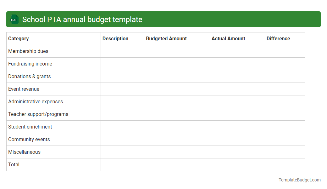
Task: Select the Event revenue row
Action: (x=24, y=89)
